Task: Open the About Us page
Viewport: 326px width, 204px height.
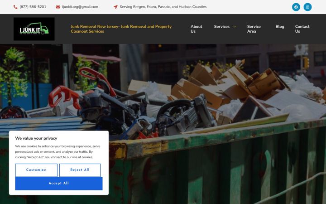Action: pyautogui.click(x=196, y=29)
